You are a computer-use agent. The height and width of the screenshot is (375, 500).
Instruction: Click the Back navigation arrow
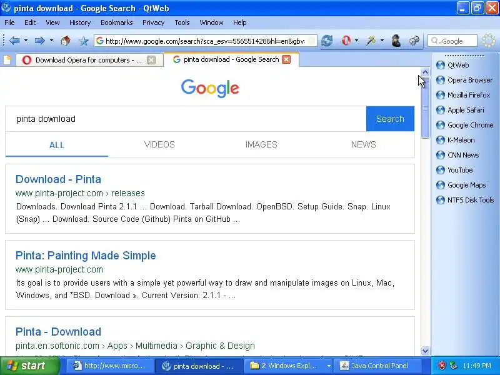click(x=14, y=41)
